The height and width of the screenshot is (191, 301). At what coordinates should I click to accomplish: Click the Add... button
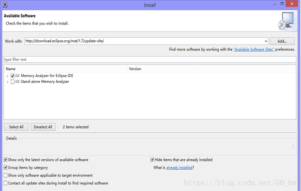282,41
